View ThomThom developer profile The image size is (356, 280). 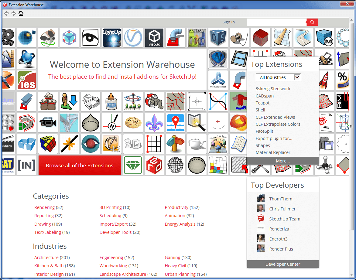click(281, 199)
